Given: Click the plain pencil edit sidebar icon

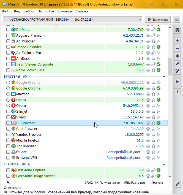Looking at the screenshot, I should point(177,64).
